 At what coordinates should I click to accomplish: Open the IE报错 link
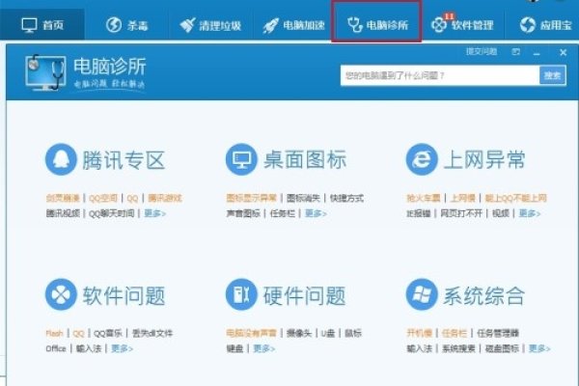419,213
